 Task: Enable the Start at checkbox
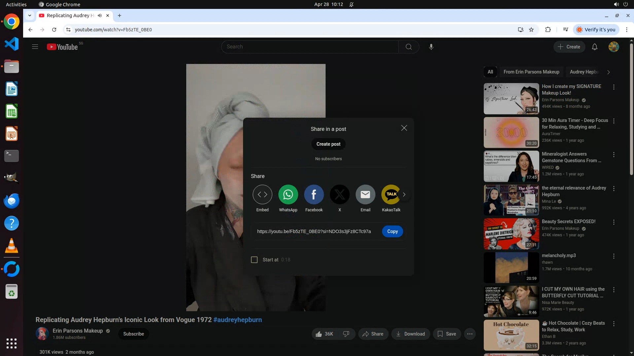254,260
